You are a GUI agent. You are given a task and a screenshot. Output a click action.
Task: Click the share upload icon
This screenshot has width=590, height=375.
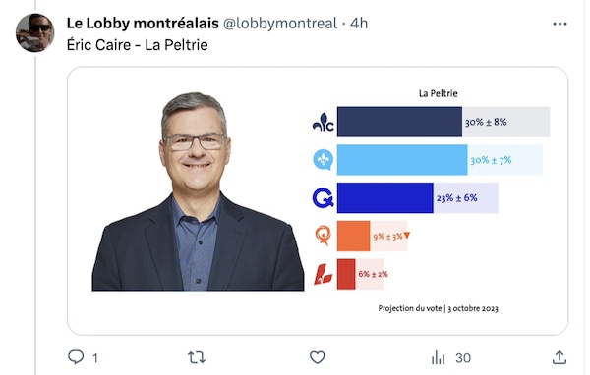560,357
